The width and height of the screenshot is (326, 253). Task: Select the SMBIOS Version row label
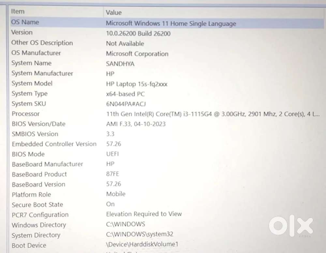click(x=35, y=134)
